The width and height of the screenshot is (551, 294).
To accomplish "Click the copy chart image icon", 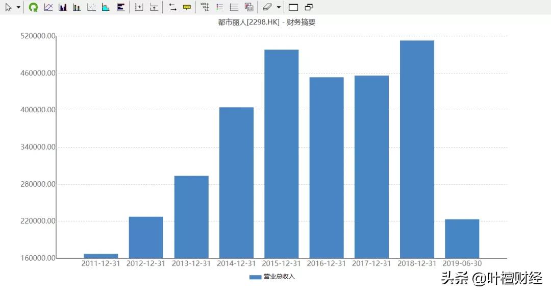I will [x=249, y=7].
